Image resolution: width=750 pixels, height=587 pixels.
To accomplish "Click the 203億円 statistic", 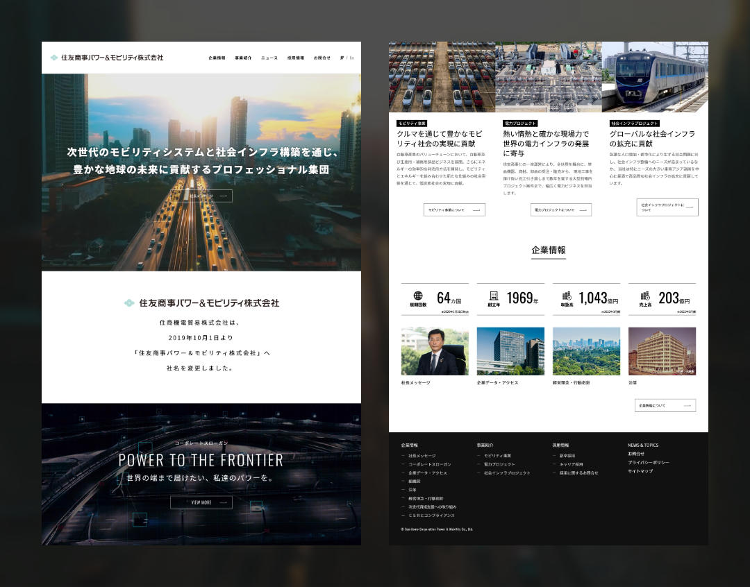I will coord(674,298).
